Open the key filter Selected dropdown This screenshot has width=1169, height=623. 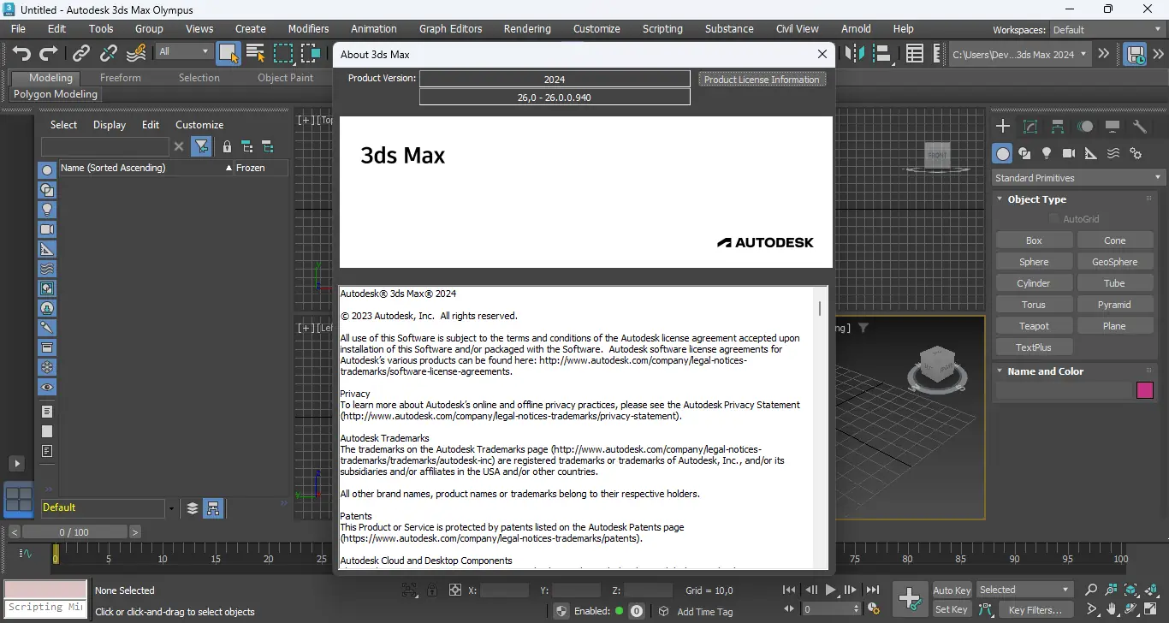1024,590
